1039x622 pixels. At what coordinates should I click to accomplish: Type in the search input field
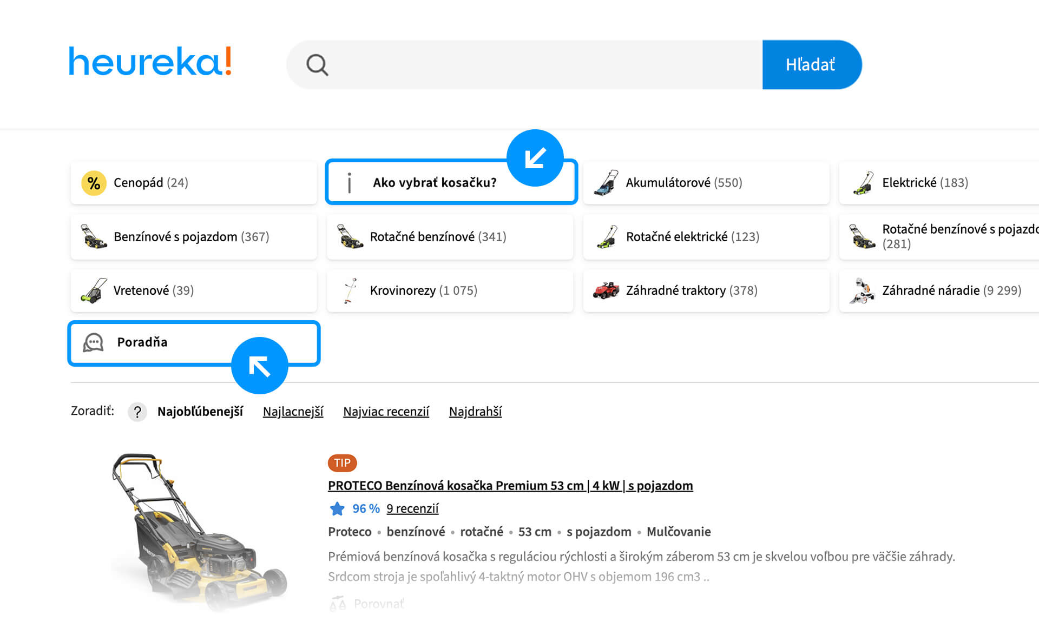[541, 65]
